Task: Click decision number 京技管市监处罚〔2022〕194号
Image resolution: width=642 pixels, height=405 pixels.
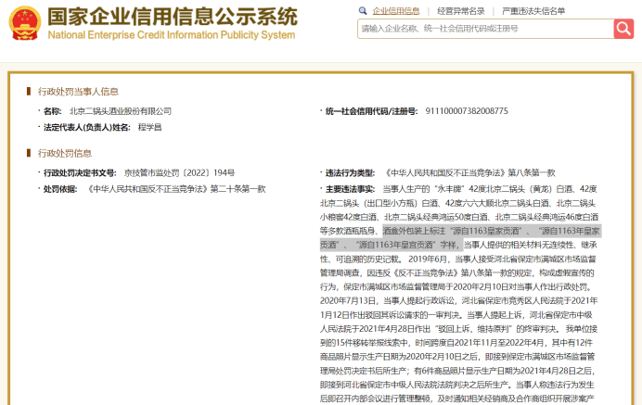Action: (x=179, y=173)
